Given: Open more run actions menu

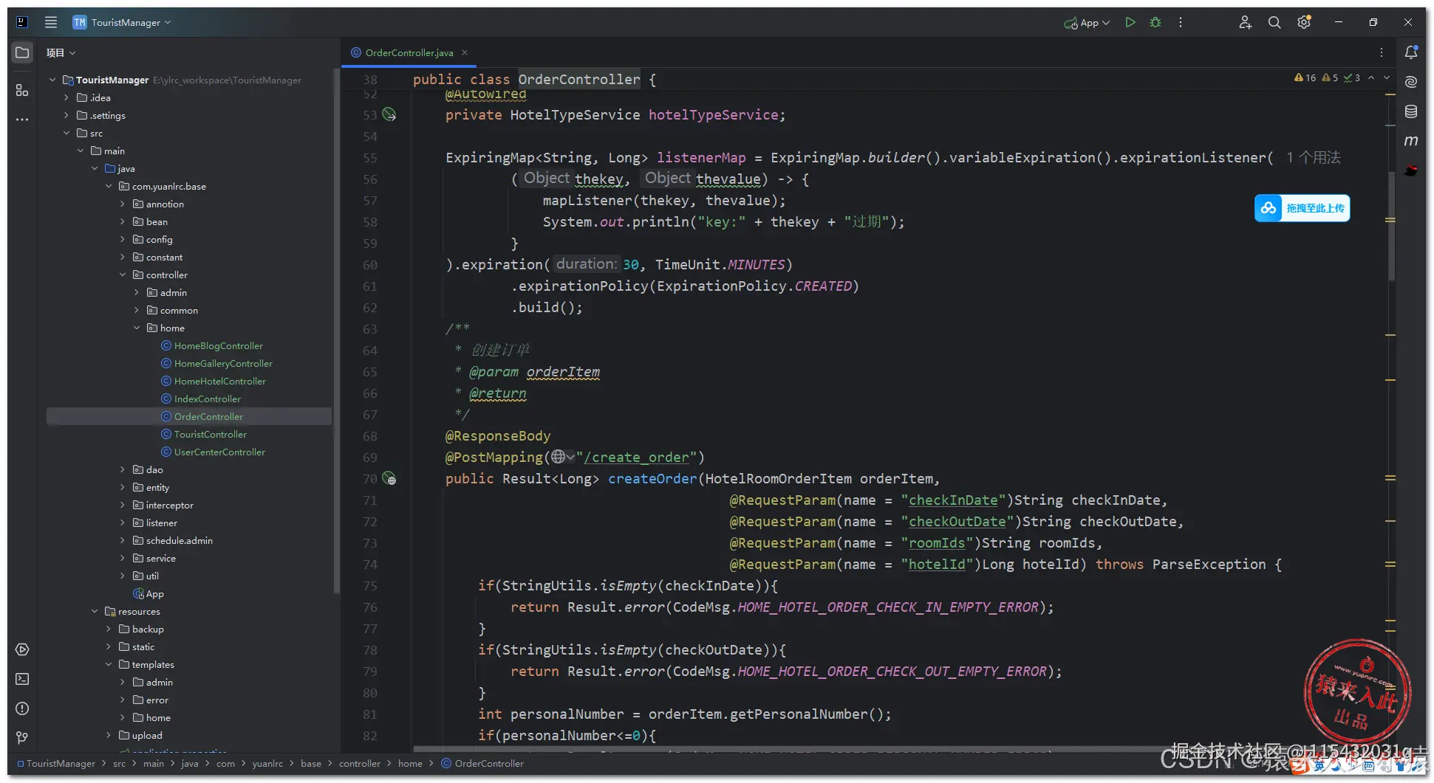Looking at the screenshot, I should (x=1181, y=22).
